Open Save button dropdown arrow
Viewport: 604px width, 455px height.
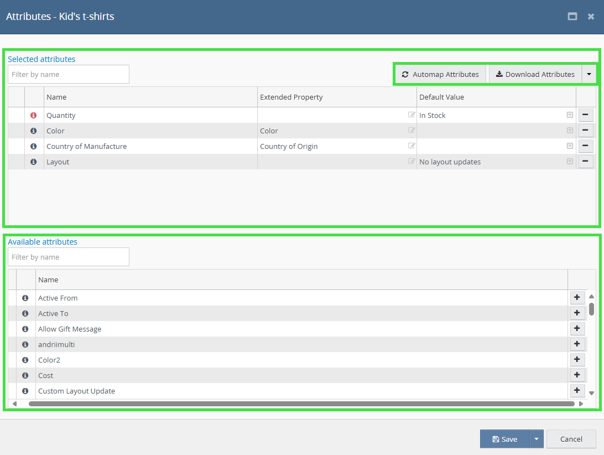536,439
